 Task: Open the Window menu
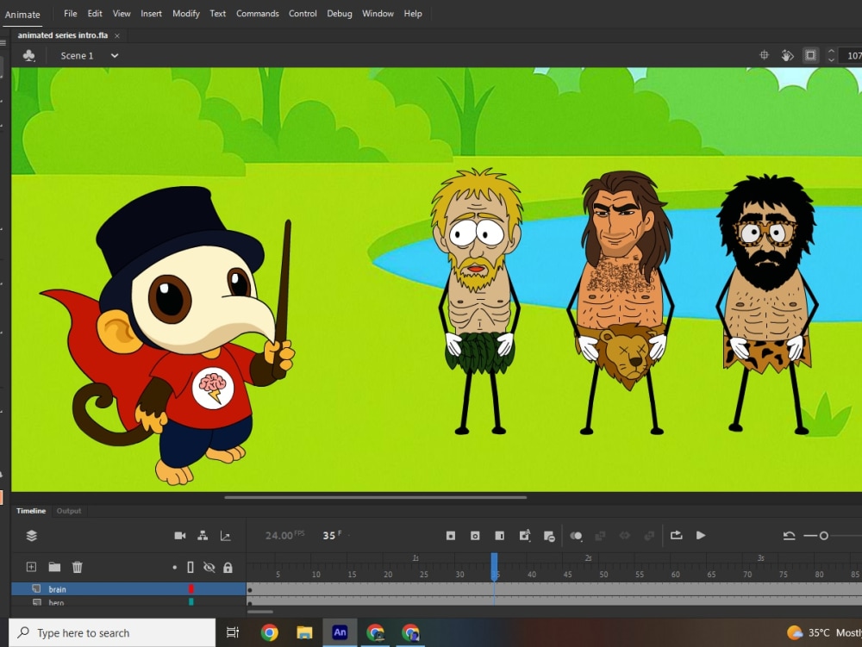[378, 13]
